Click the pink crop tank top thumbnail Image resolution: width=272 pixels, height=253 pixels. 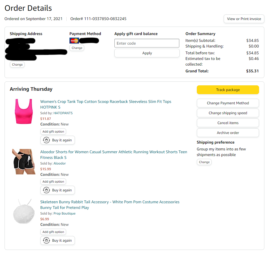(24, 111)
